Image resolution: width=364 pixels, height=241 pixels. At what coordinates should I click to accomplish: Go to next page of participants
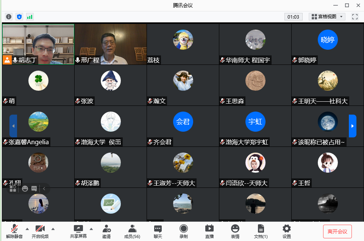(x=352, y=126)
